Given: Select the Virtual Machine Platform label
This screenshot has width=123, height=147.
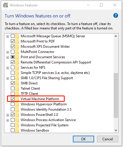Looking at the screenshot, I should (x=40, y=99).
